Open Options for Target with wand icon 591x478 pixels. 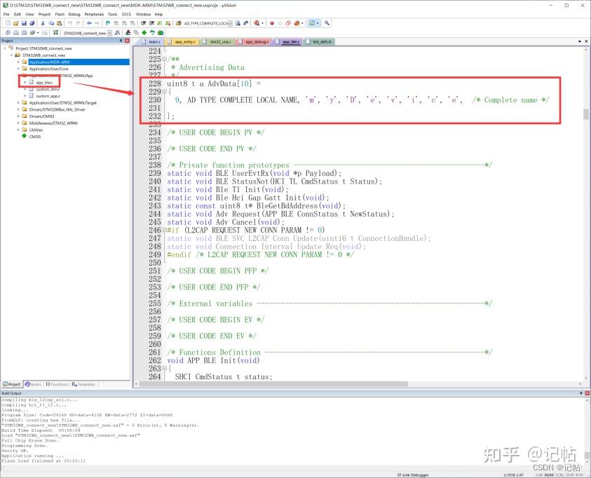[118, 32]
